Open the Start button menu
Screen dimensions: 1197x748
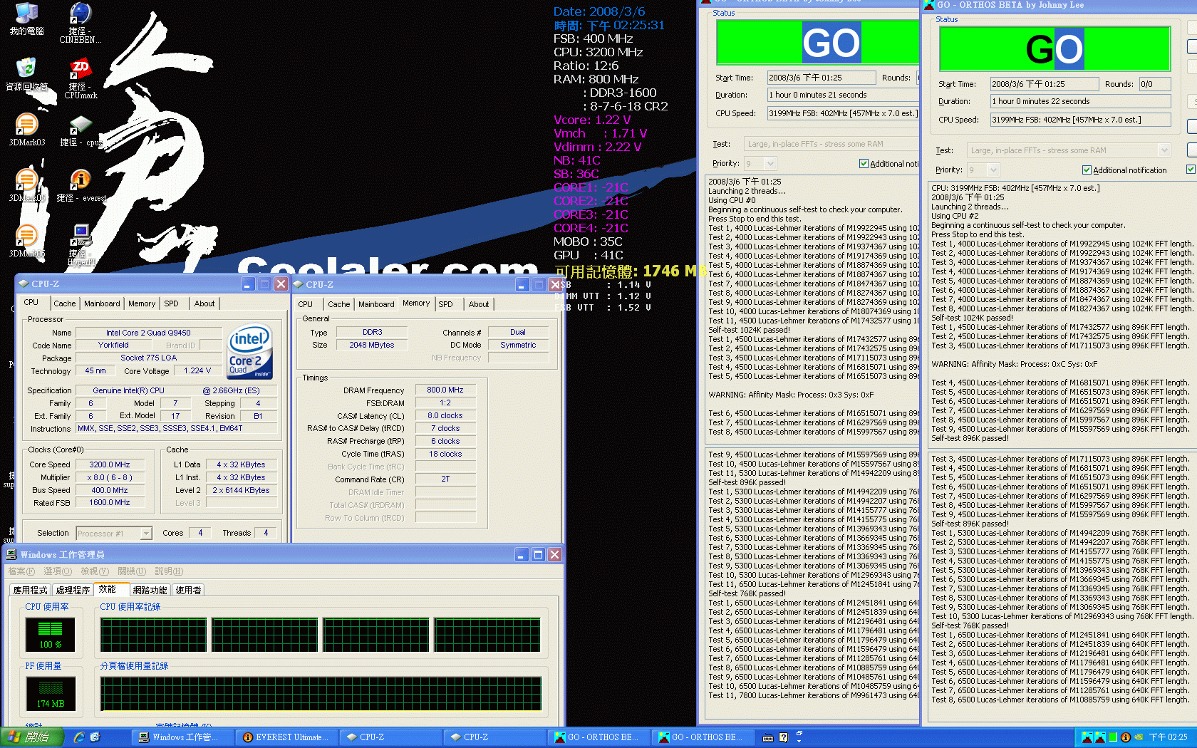point(32,737)
